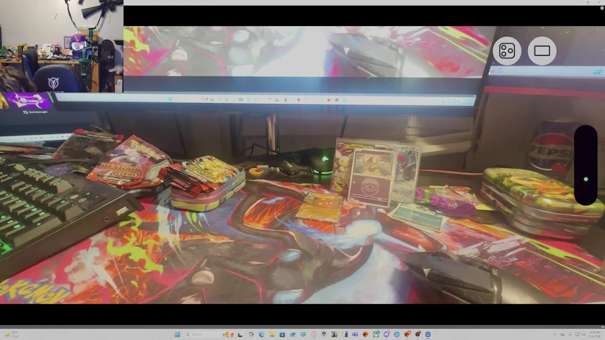The width and height of the screenshot is (605, 340).
Task: Open the clock showing 8:05 PM
Action: 595,334
